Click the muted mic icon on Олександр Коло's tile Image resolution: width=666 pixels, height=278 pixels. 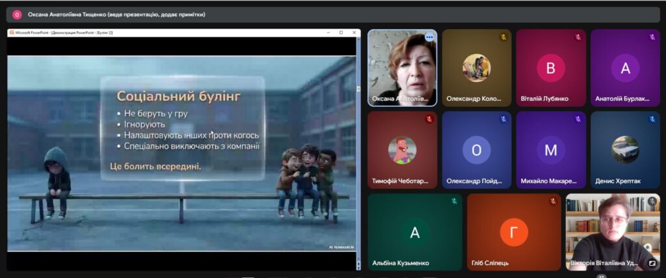click(x=503, y=38)
